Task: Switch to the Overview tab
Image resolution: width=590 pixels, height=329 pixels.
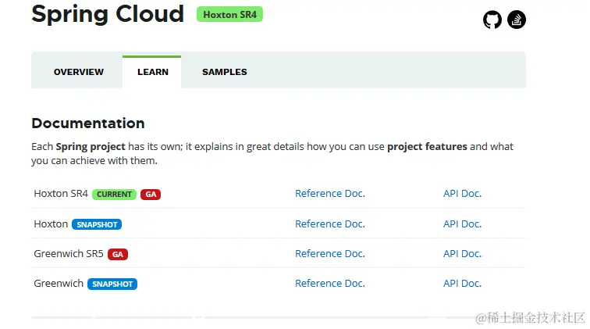Action: (x=79, y=72)
